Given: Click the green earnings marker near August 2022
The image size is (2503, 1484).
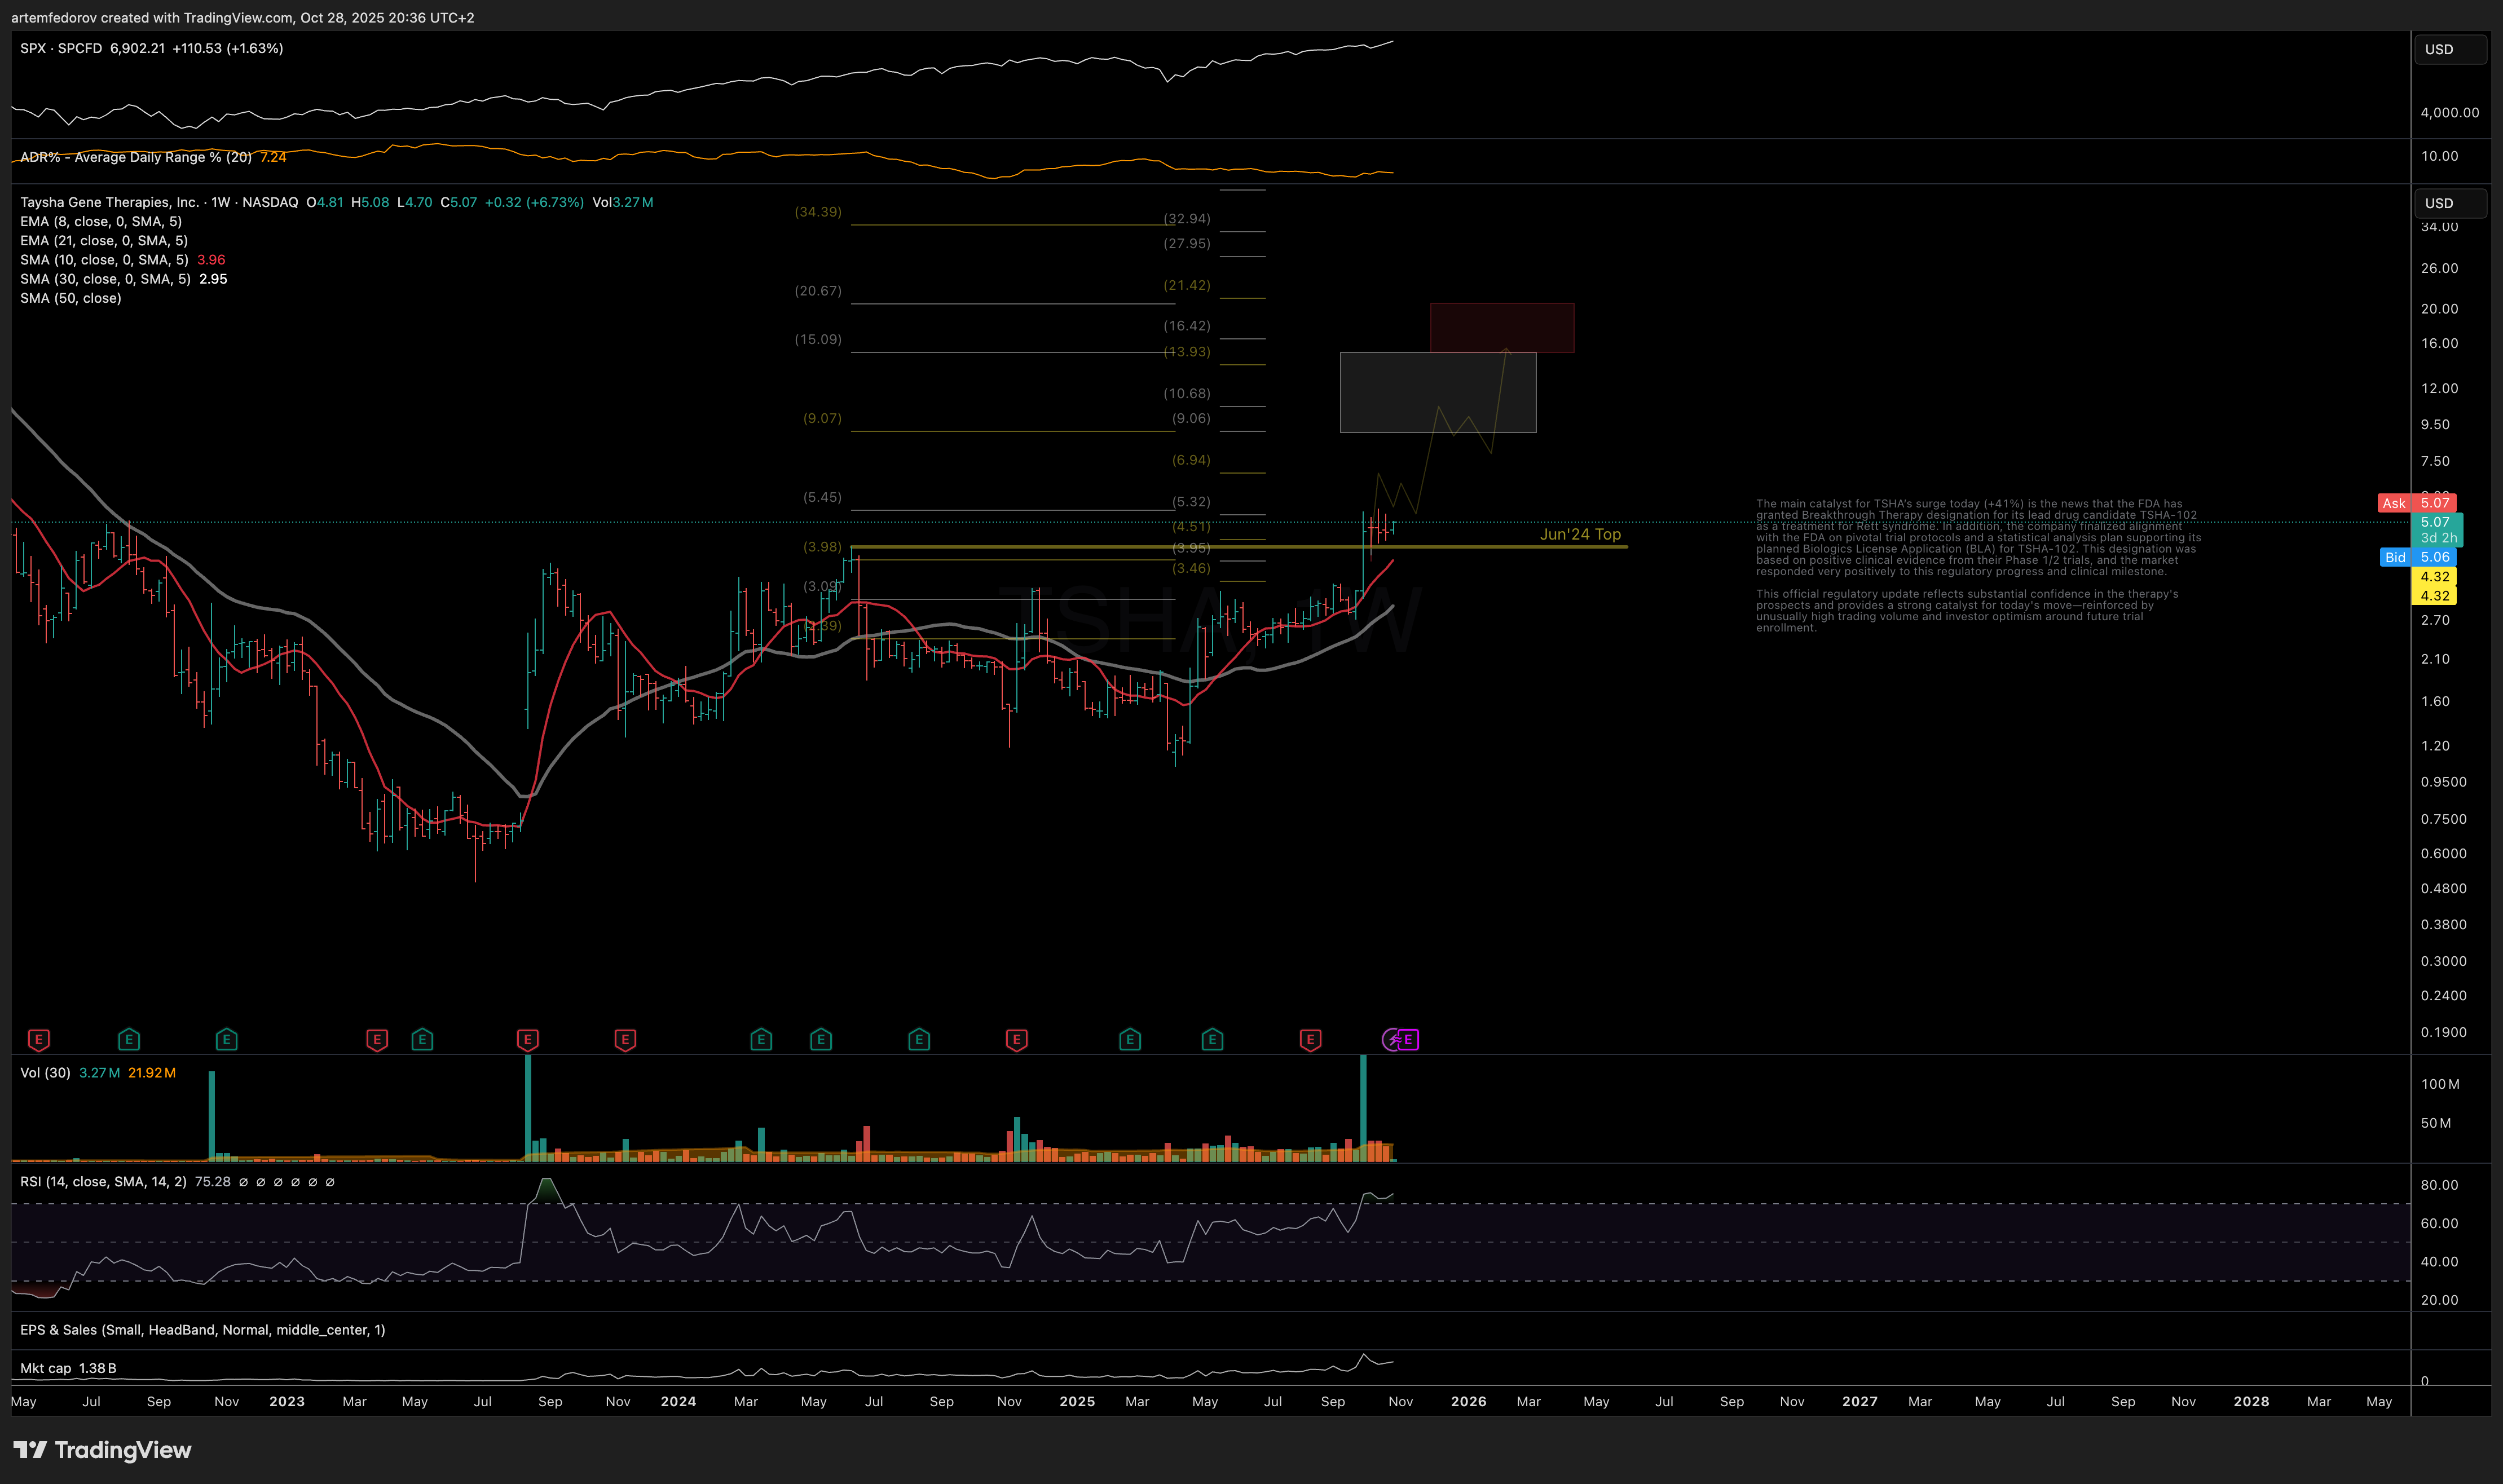Looking at the screenshot, I should (x=129, y=1040).
